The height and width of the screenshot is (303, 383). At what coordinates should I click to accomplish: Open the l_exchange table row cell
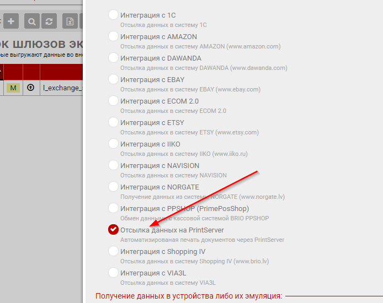(62, 88)
